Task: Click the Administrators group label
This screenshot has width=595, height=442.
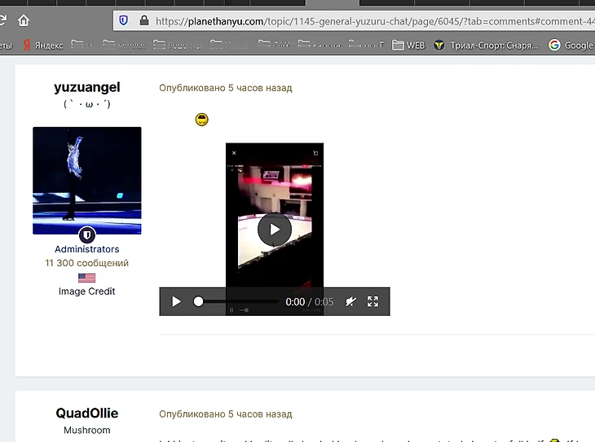Action: [87, 249]
